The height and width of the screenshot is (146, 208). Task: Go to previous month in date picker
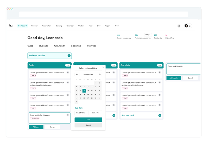(77, 74)
